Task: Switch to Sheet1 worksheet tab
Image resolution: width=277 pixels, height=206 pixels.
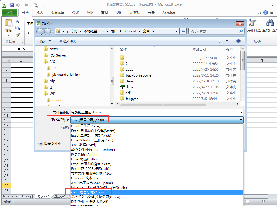Action: pyautogui.click(x=27, y=197)
